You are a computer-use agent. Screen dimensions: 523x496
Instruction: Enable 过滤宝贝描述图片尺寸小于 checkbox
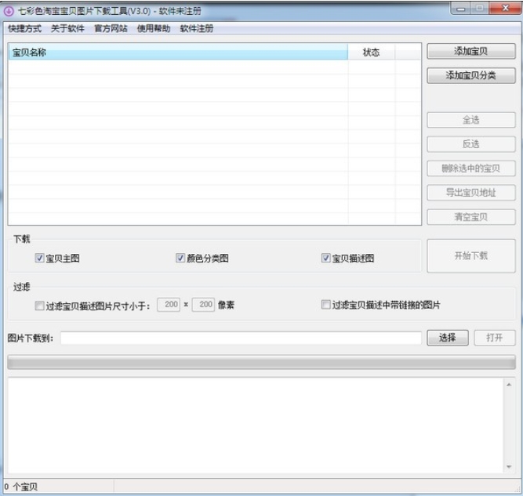point(39,306)
